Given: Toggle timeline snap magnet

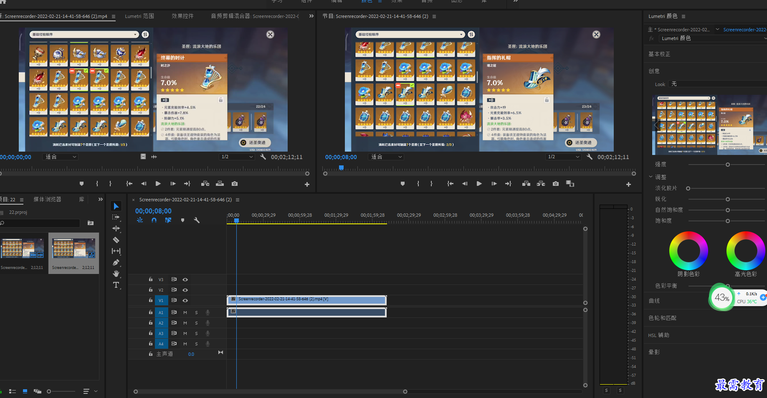Looking at the screenshot, I should point(154,220).
